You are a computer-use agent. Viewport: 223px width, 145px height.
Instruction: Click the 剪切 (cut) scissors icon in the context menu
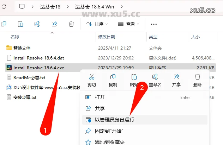[x=92, y=77]
